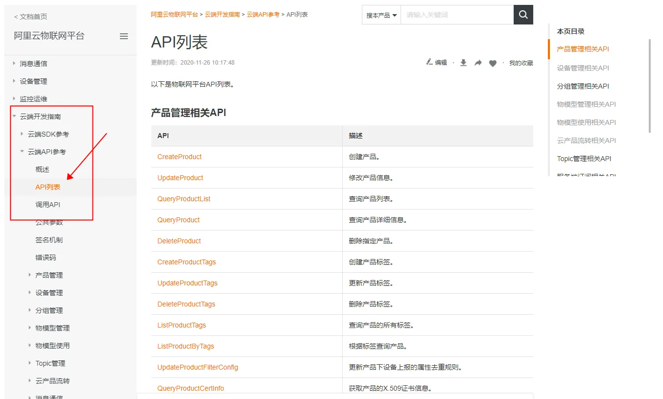Image resolution: width=663 pixels, height=399 pixels.
Task: Toggle the sidebar hamburger menu icon
Action: (x=124, y=36)
